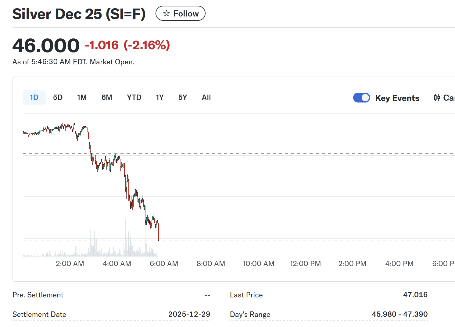View the 1Y chart range
The width and height of the screenshot is (455, 327).
point(159,98)
